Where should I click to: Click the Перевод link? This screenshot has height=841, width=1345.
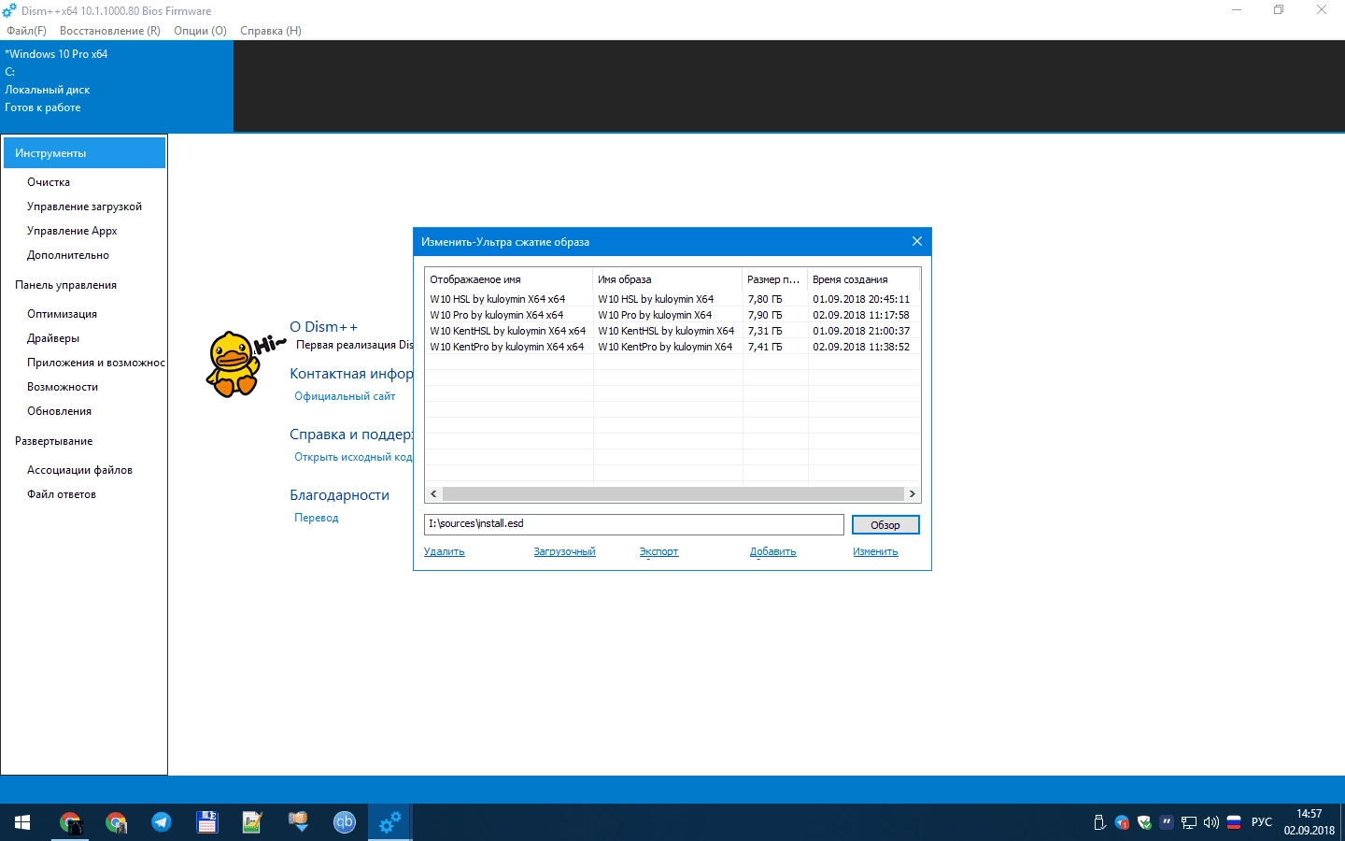[x=317, y=518]
